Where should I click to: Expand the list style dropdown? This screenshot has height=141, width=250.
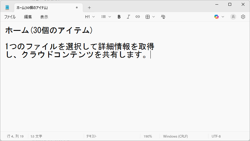coord(106,17)
